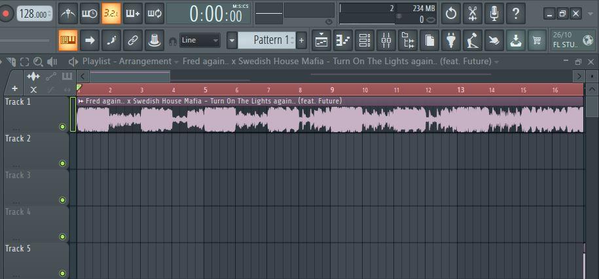
Task: Open the Channel rack icon
Action: tap(365, 40)
